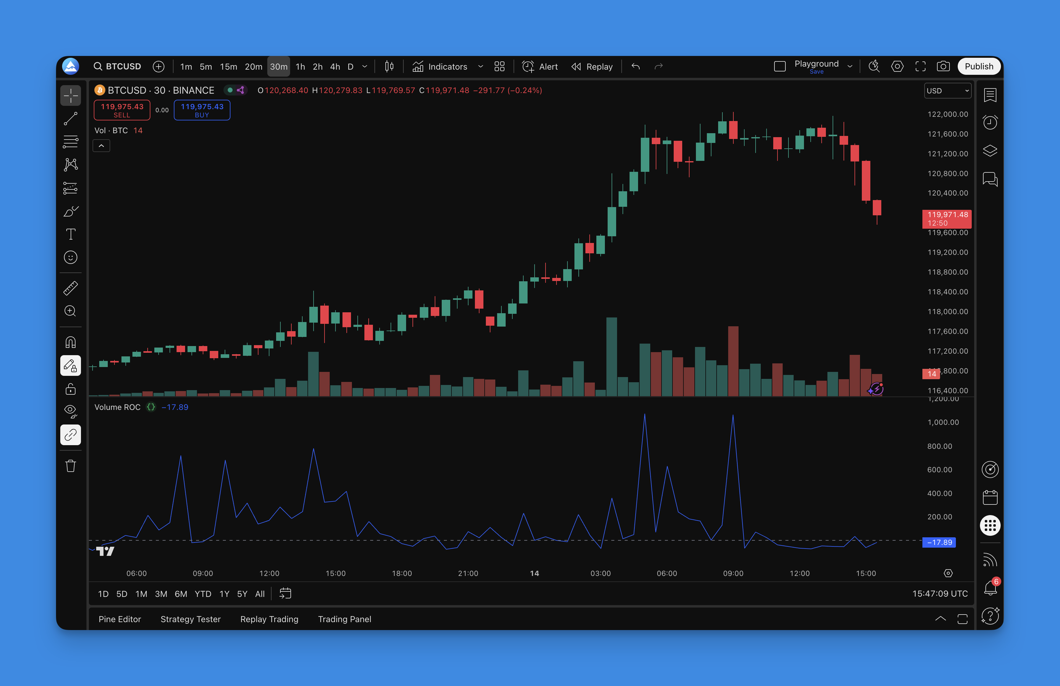Take a chart snapshot with camera icon
This screenshot has height=686, width=1060.
click(943, 67)
